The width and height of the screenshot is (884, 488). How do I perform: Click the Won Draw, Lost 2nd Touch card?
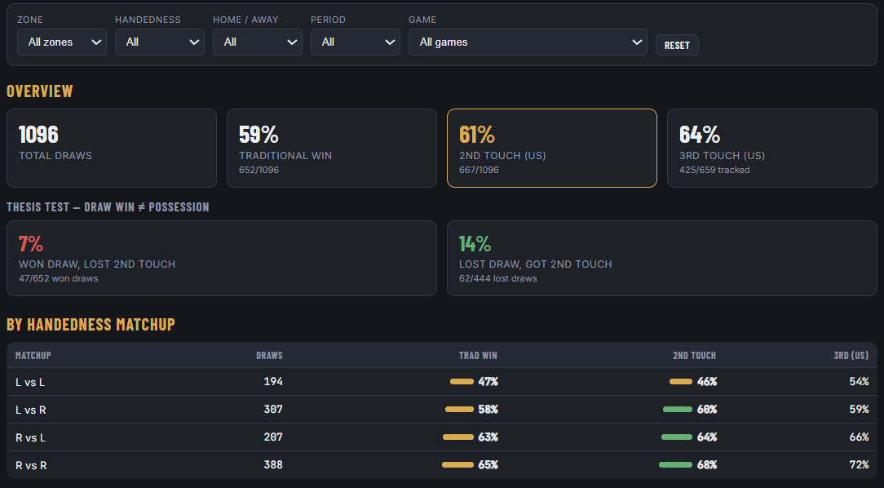(x=222, y=259)
